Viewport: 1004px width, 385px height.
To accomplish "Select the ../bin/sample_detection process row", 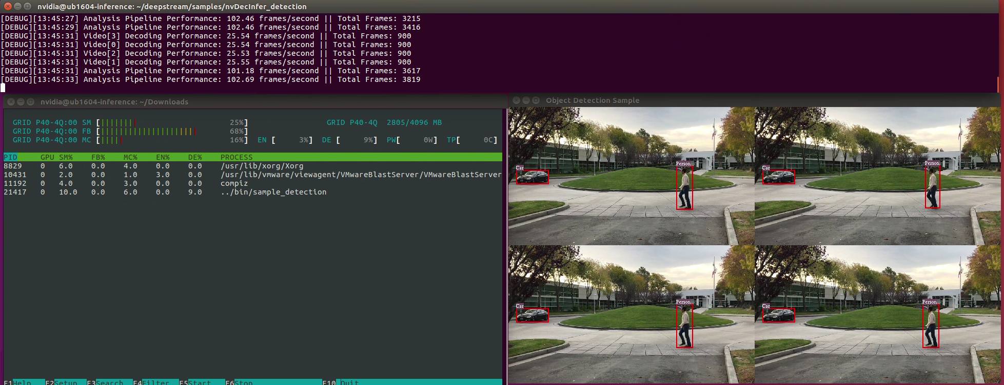I will [252, 192].
